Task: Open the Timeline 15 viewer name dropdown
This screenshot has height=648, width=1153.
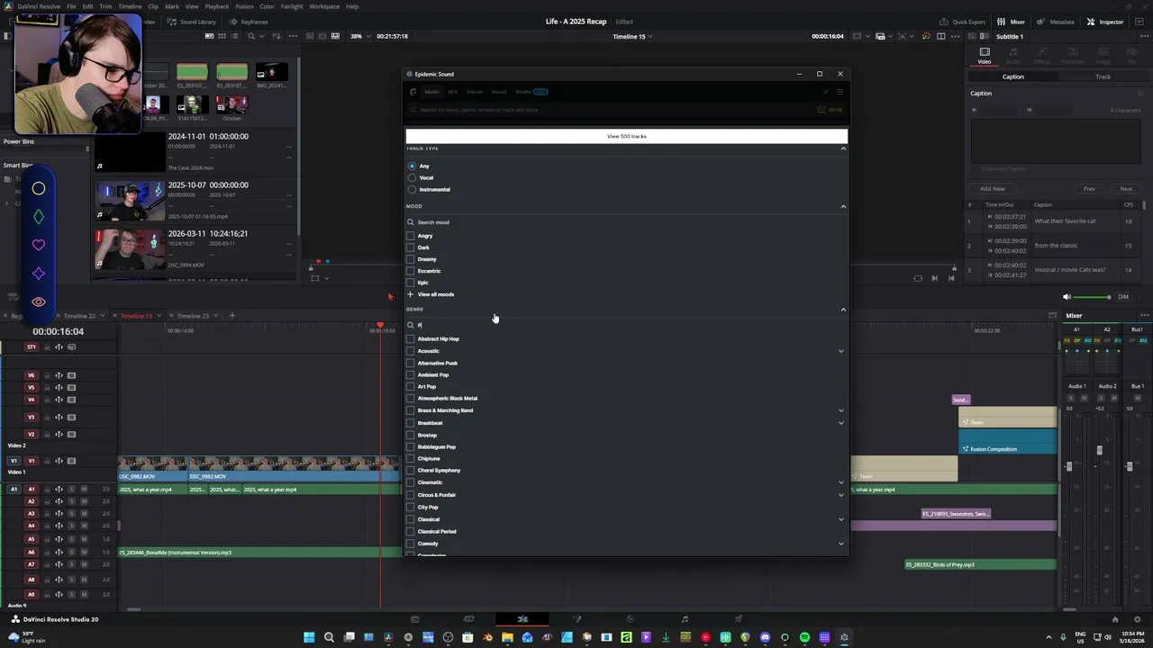Action: click(631, 36)
